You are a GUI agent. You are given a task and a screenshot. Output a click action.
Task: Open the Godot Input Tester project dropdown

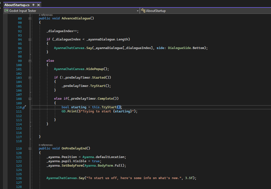138,11
